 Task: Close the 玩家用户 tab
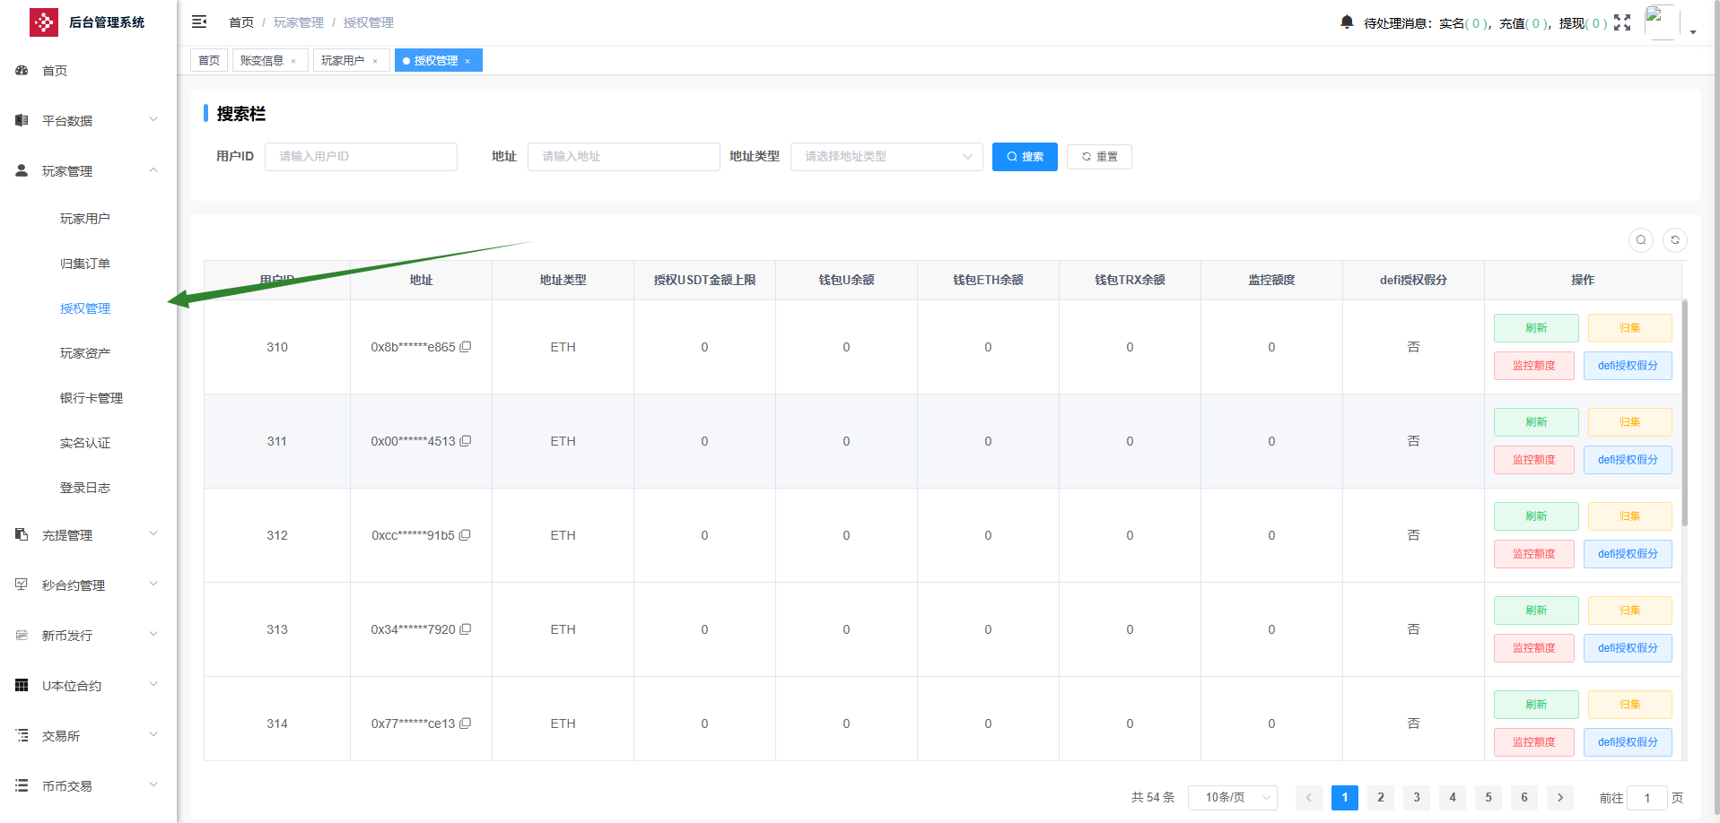coord(375,61)
